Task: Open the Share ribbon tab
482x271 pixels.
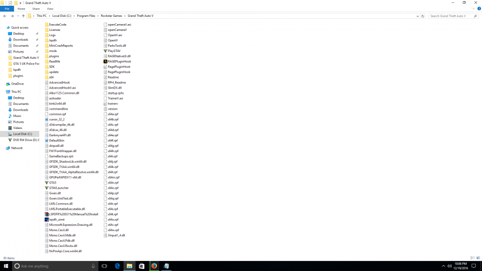Action: click(x=36, y=9)
